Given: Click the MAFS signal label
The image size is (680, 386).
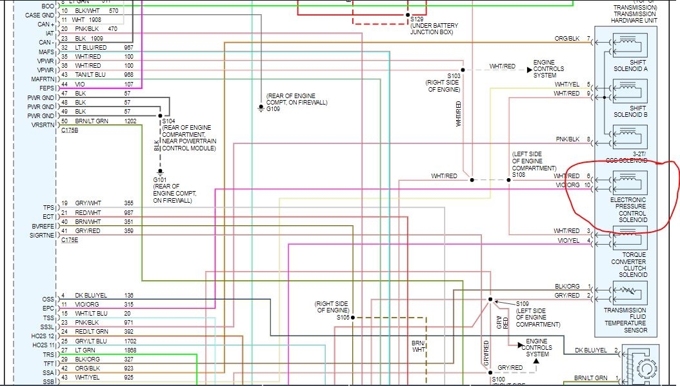Looking at the screenshot, I should 46,52.
